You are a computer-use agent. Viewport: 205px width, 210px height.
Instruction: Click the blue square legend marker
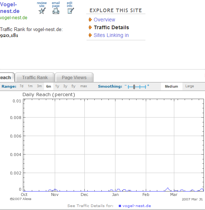pyautogui.click(x=120, y=206)
